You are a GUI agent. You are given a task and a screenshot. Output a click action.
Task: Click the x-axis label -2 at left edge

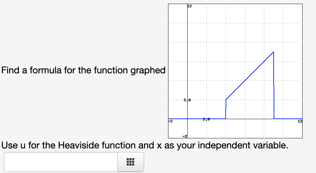[170, 121]
